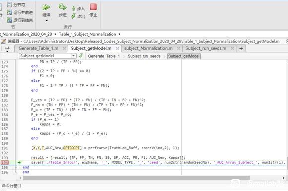
Task: Add a new editor tab with plus button
Action: (x=241, y=48)
